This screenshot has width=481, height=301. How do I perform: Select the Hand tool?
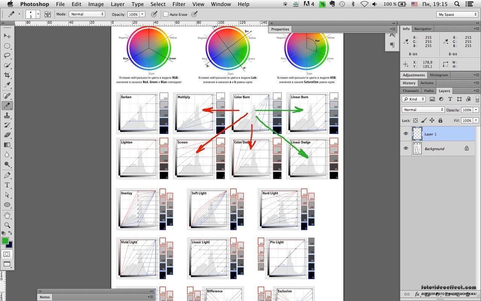(x=7, y=216)
